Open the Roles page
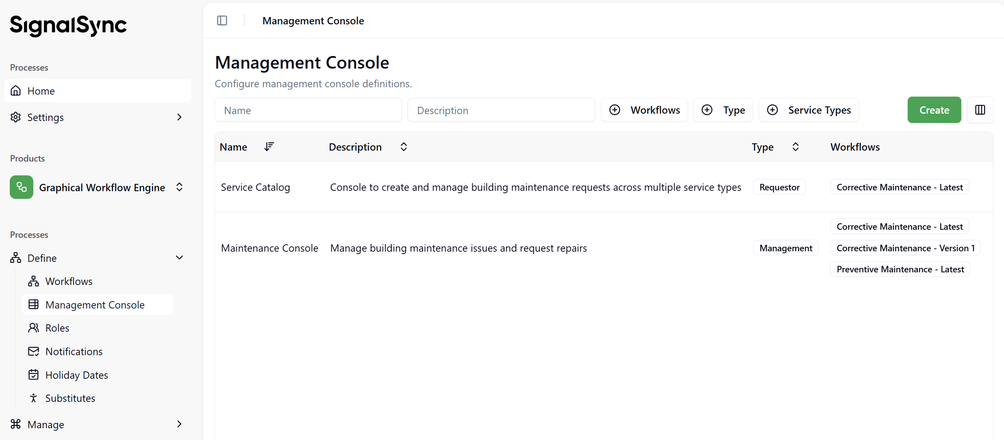 point(98,328)
